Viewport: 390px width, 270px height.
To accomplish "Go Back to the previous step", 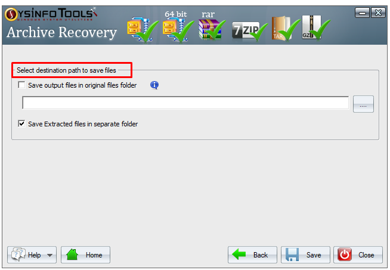I will (252, 255).
